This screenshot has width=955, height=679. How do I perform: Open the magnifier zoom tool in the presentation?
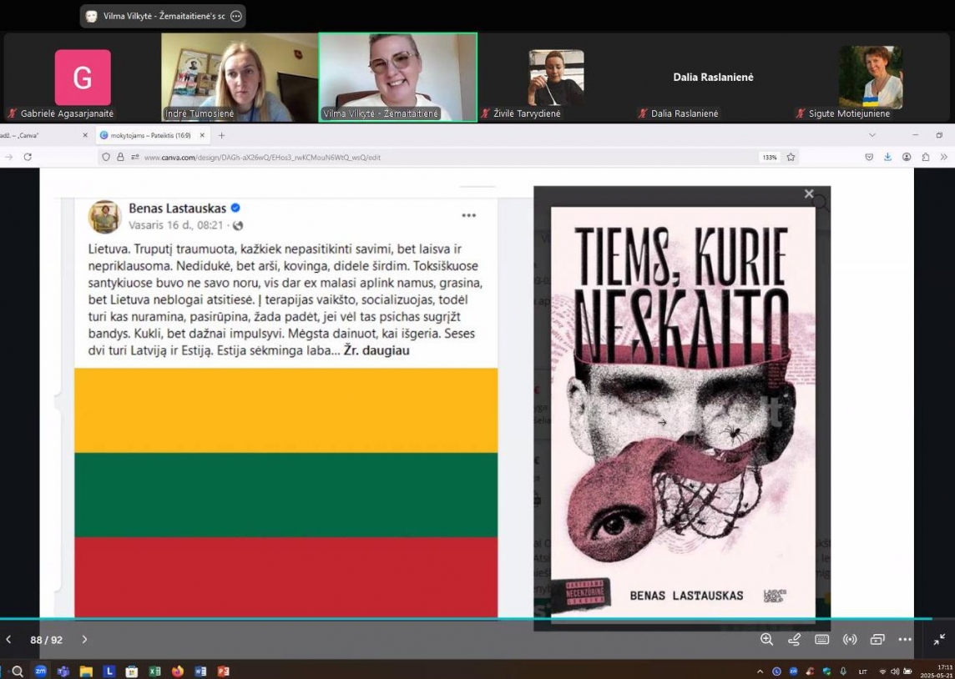tap(766, 639)
